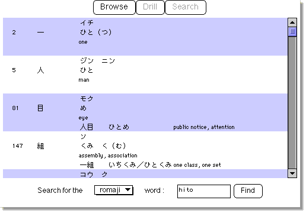Viewport: 306px width, 213px height.
Task: Click the Find button
Action: click(248, 191)
